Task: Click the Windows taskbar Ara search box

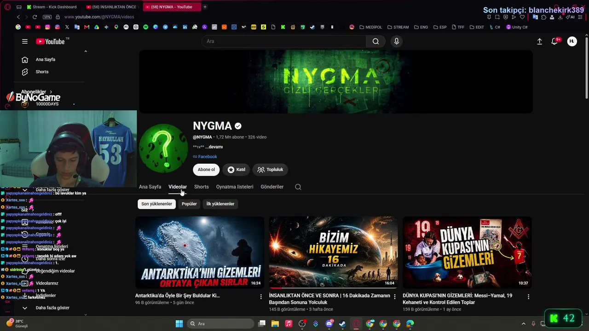Action: coord(221,324)
